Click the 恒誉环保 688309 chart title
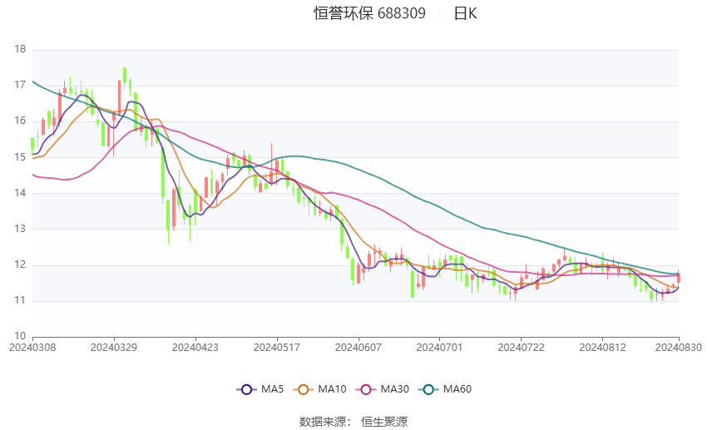Viewport: 707px width, 430px height. pyautogui.click(x=369, y=13)
